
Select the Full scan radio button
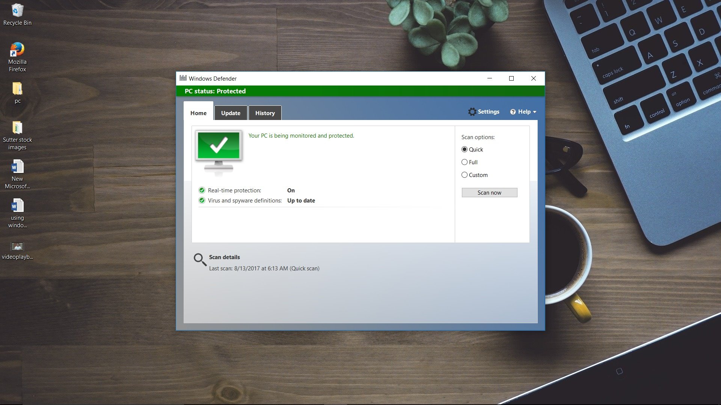pos(464,162)
